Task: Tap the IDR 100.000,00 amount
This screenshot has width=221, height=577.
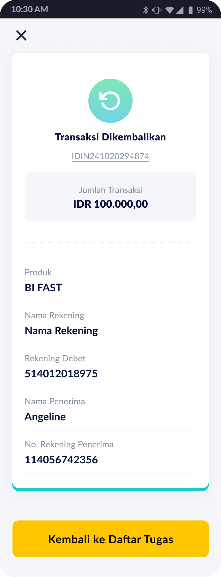Action: 110,204
